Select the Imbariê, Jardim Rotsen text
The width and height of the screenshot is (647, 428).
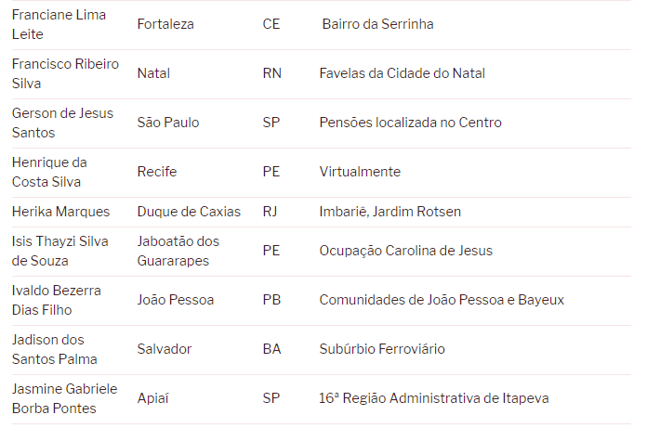tap(390, 212)
